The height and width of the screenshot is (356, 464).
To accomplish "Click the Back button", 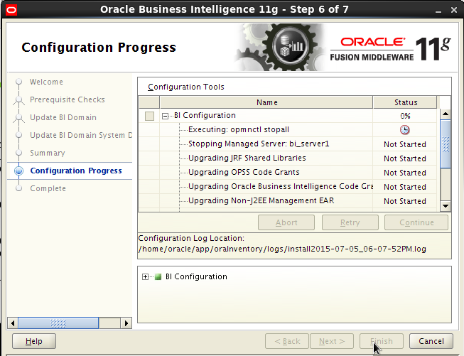I will tap(287, 341).
